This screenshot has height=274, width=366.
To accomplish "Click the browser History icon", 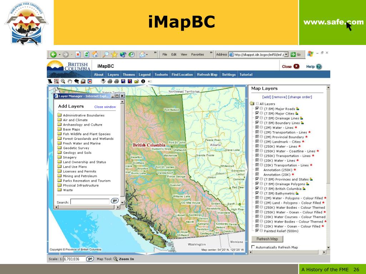I will click(x=132, y=55).
